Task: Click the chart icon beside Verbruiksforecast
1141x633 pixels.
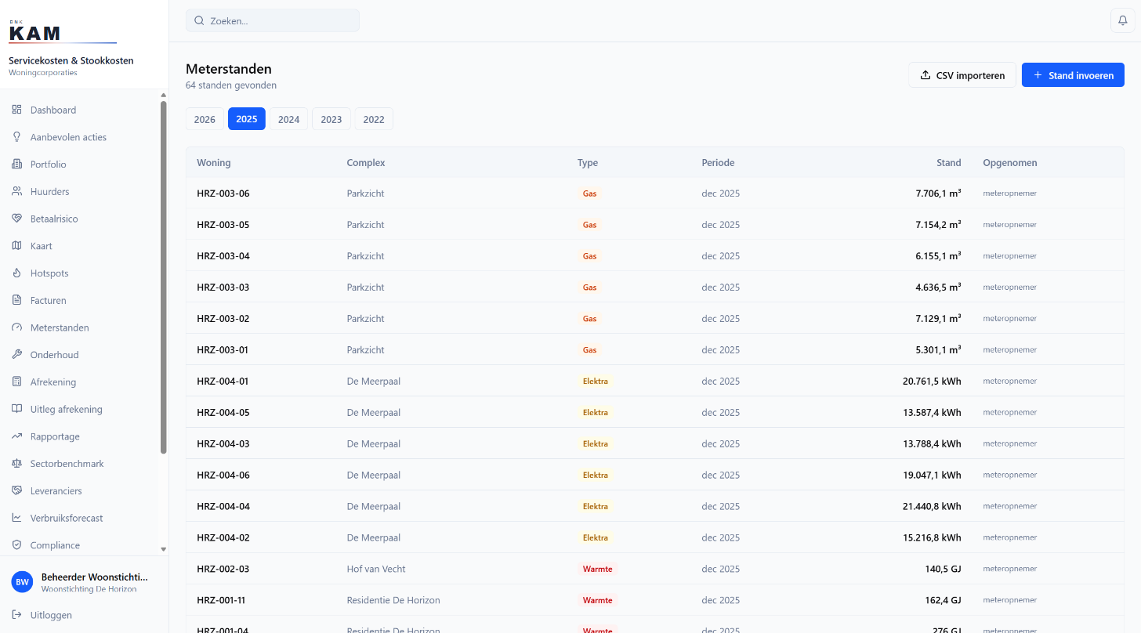Action: [16, 518]
